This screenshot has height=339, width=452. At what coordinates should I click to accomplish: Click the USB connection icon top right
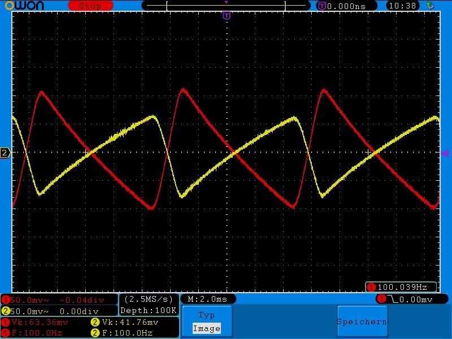click(x=430, y=6)
